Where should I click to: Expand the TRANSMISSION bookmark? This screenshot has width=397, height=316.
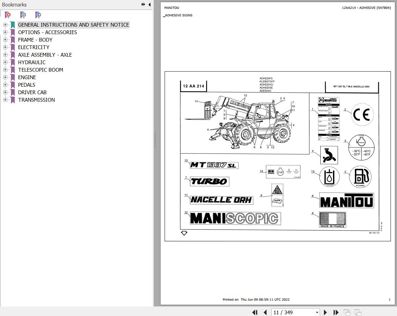[5, 100]
